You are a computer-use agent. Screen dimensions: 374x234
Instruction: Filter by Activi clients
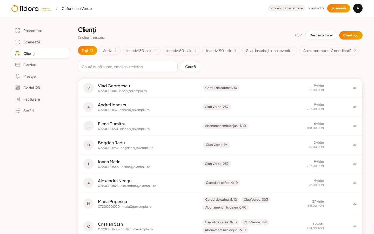click(110, 50)
